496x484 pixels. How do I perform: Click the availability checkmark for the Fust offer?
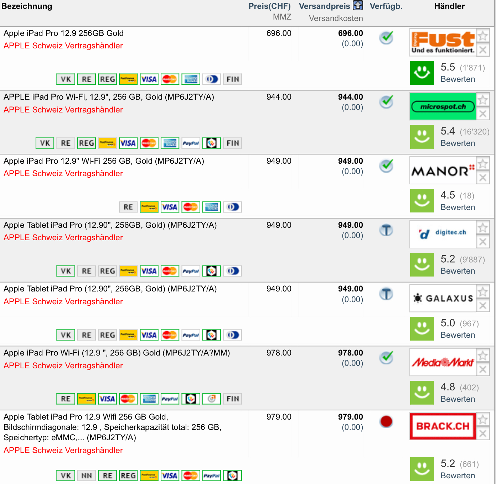pos(386,37)
